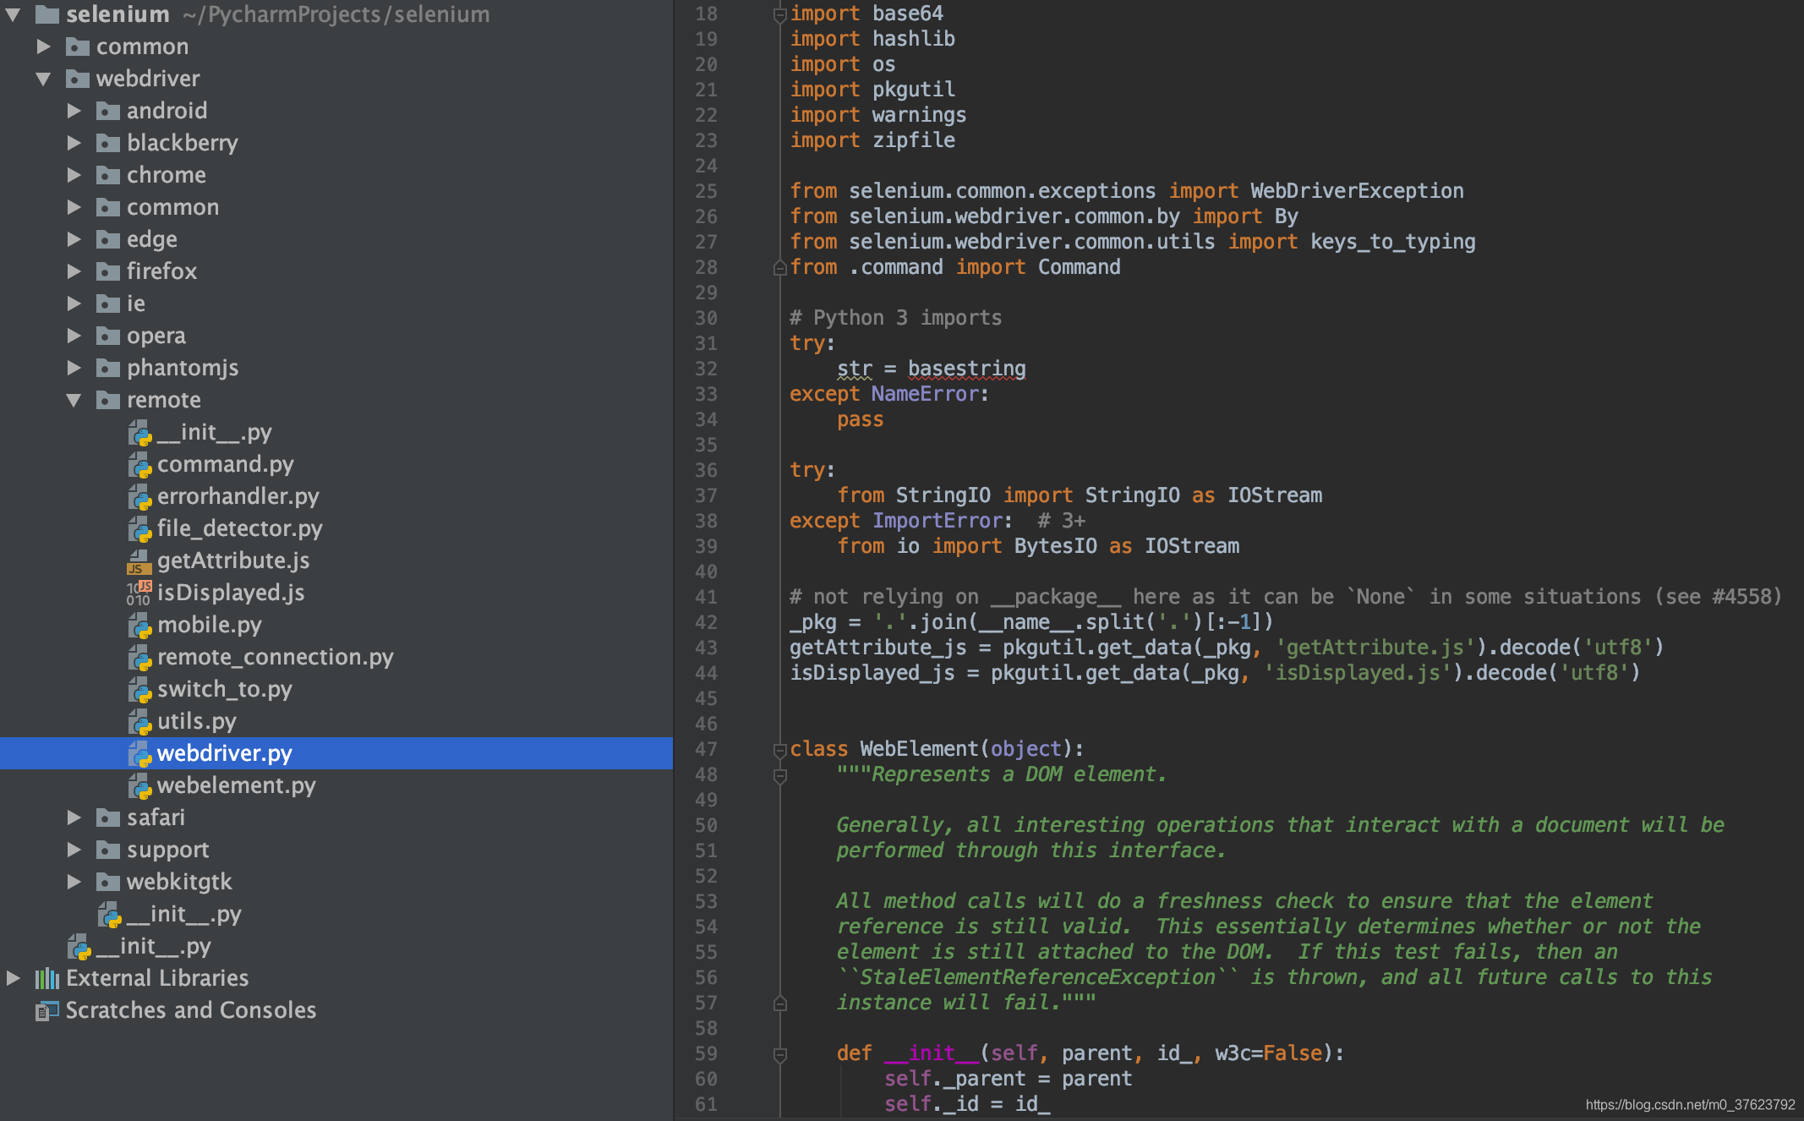Screen dimensions: 1804x1121
Task: Expand the blackberry folder arrow
Action: (74, 143)
